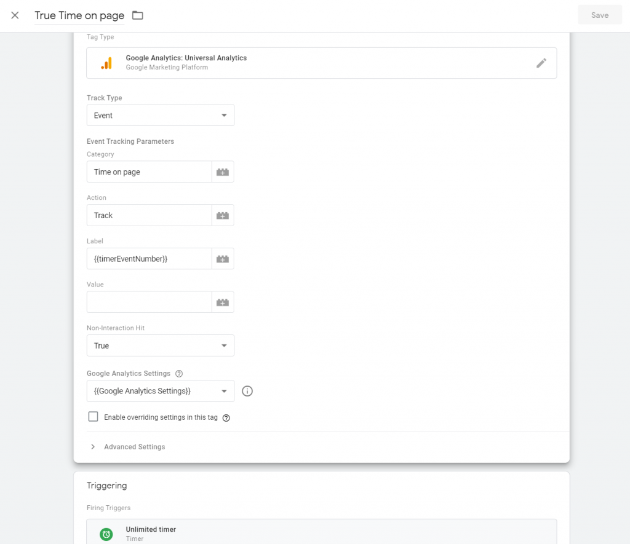Open the Google Analytics Settings dropdown
This screenshot has height=544, width=630.
(161, 391)
